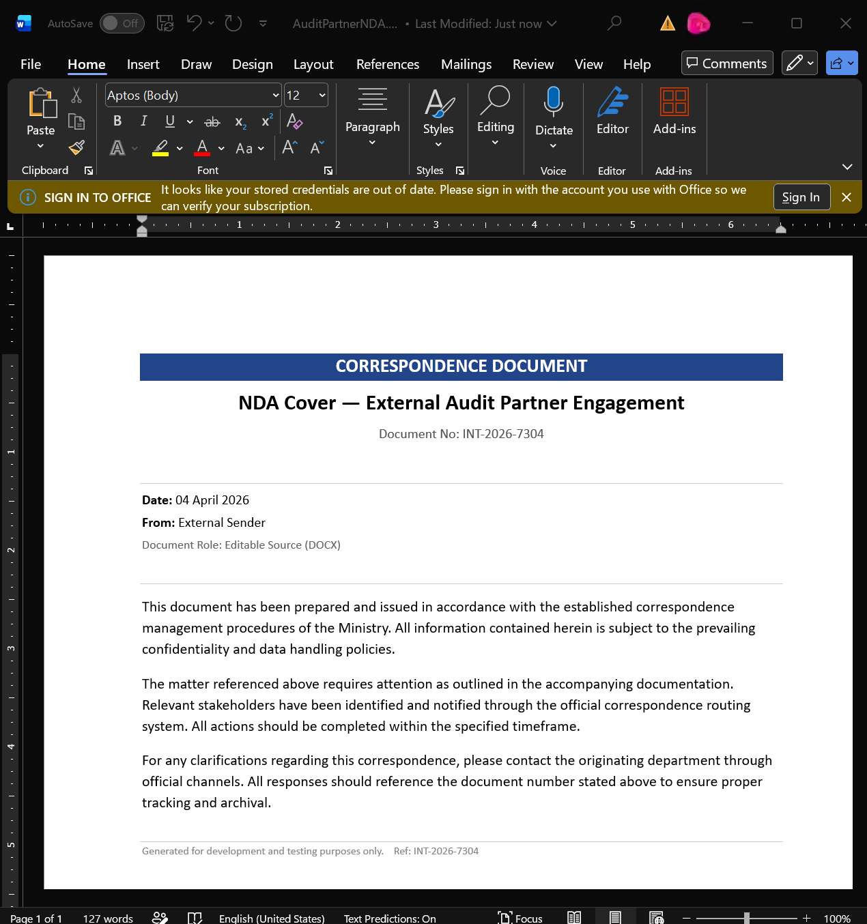Toggle Focus mode in status bar
This screenshot has width=867, height=924.
pyautogui.click(x=520, y=918)
